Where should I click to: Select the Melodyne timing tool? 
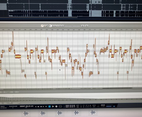(60, 26)
